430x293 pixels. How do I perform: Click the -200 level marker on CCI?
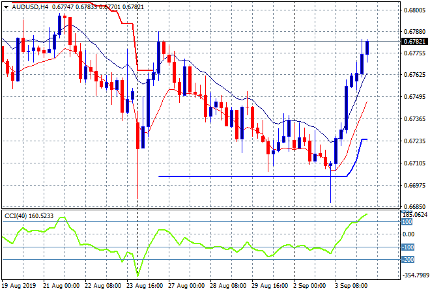(x=407, y=260)
